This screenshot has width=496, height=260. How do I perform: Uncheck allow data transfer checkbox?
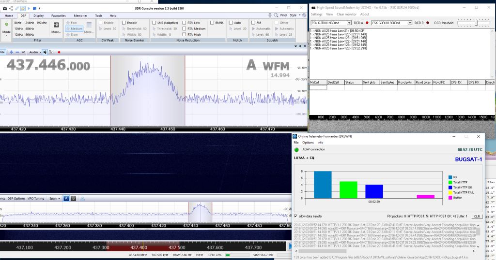point(295,216)
